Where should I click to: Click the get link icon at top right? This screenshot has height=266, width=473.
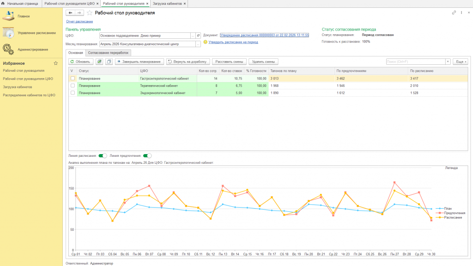(x=454, y=13)
